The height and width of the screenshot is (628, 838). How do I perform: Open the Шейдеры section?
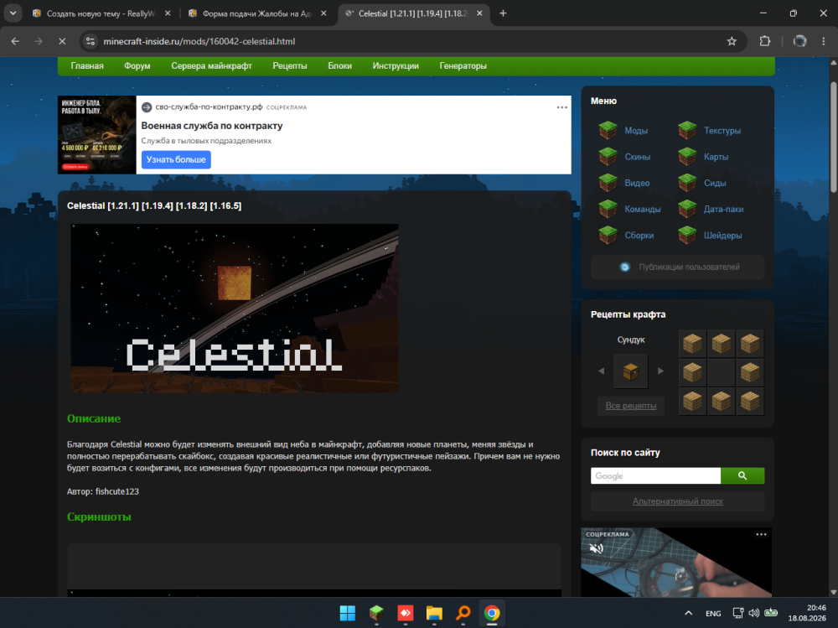pyautogui.click(x=710, y=236)
